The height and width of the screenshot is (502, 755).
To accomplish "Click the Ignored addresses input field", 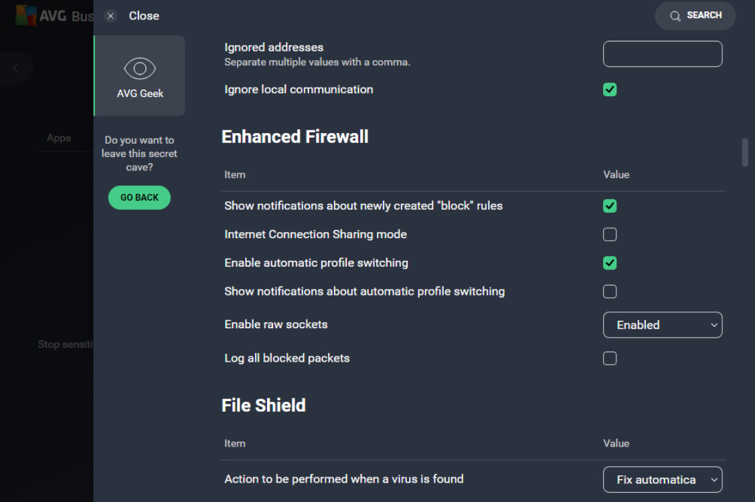I will 662,54.
